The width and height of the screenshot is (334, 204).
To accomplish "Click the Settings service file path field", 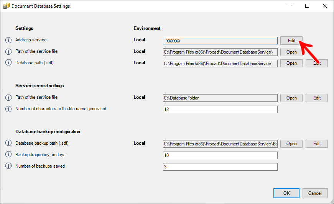I will point(220,52).
